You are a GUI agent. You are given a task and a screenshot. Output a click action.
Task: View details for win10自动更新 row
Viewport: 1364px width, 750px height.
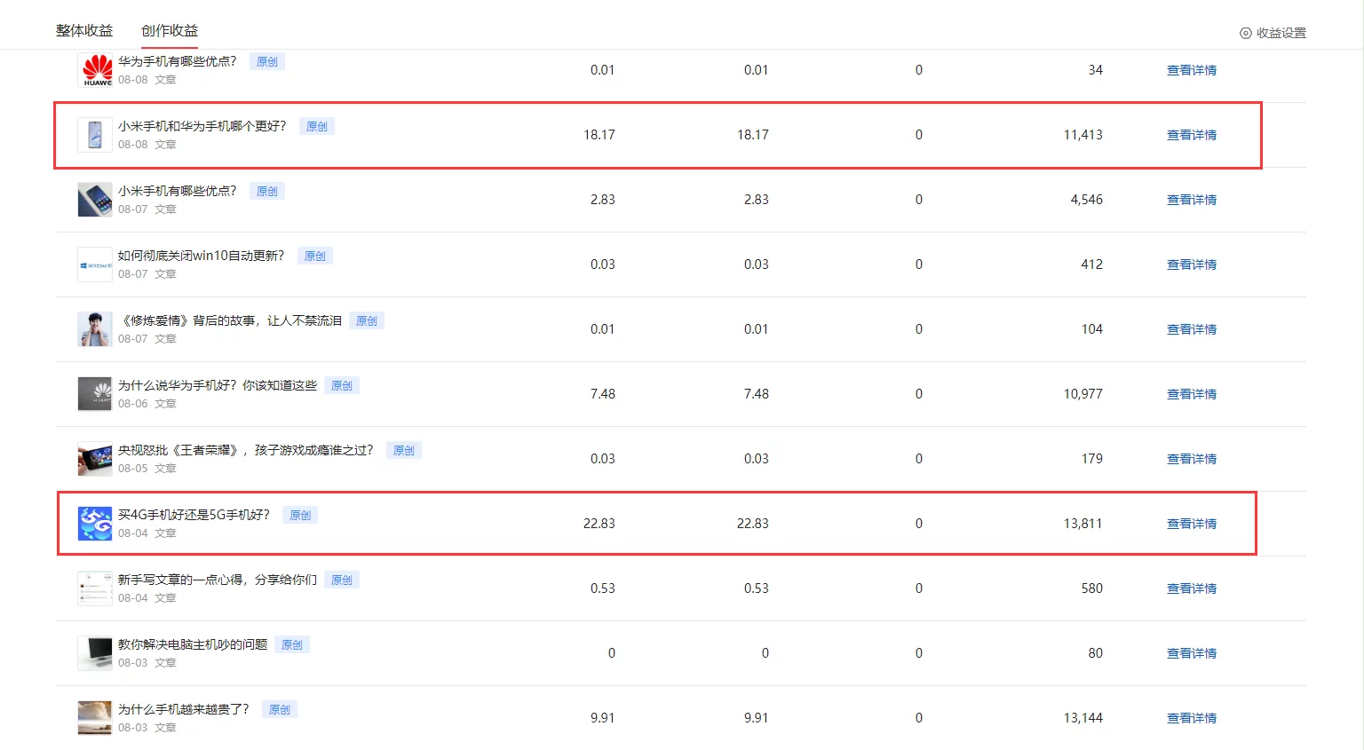click(x=1192, y=264)
